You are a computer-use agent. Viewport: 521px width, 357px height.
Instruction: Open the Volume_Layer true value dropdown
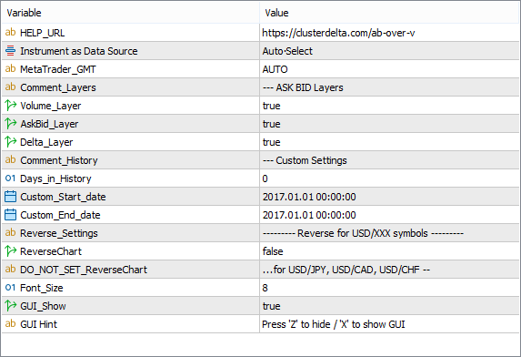[389, 106]
